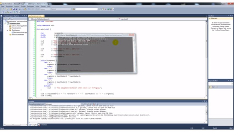
Task: Click the first Eigenschaften panel toolbar icon
Action: pyautogui.click(x=210, y=87)
